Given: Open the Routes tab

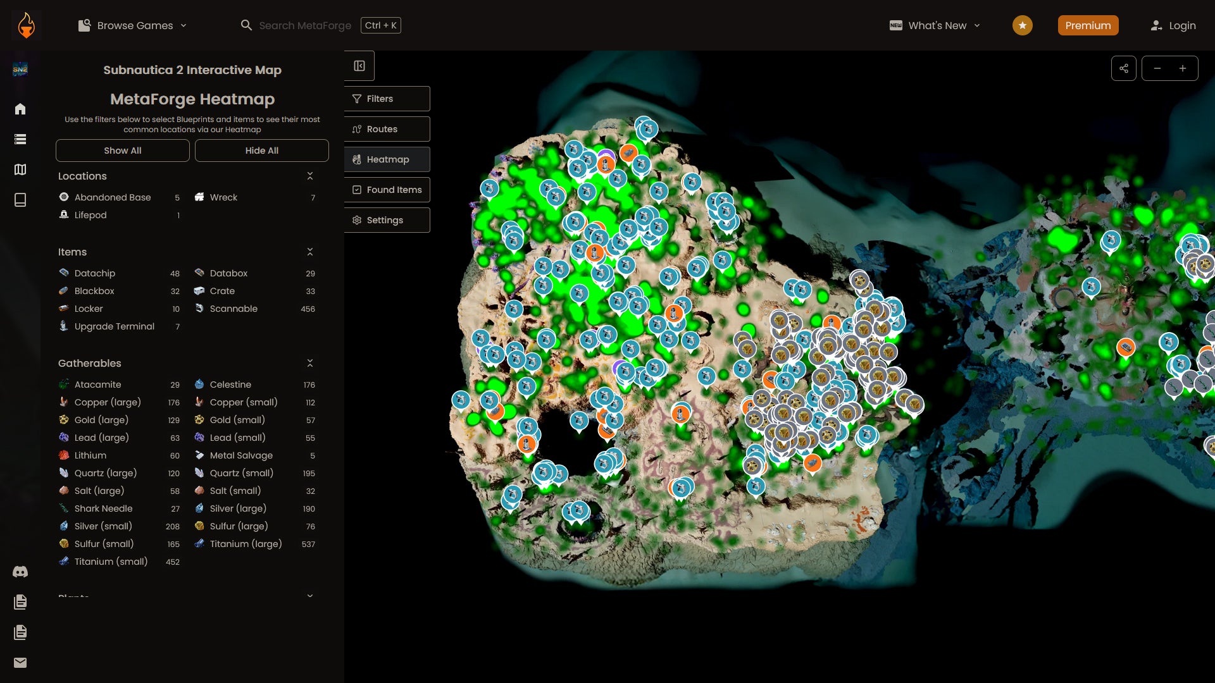Looking at the screenshot, I should (387, 129).
